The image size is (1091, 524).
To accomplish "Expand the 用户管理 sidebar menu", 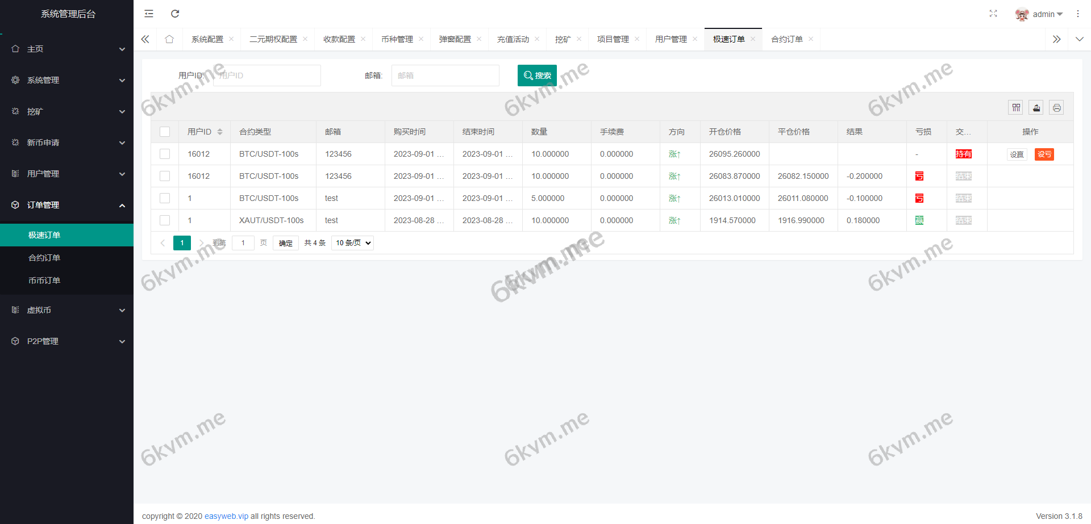I will (x=66, y=173).
